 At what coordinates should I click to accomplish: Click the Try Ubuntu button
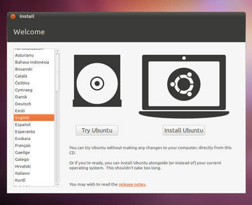[97, 130]
